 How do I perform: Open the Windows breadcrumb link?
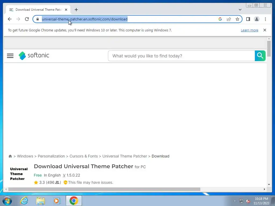pyautogui.click(x=25, y=156)
